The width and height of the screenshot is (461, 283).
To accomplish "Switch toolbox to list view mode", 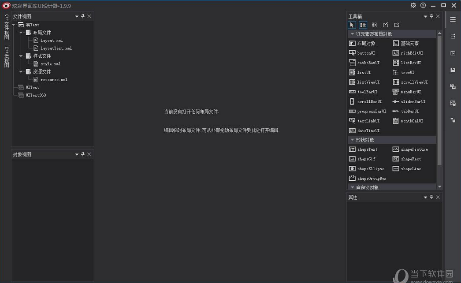I will [x=363, y=25].
